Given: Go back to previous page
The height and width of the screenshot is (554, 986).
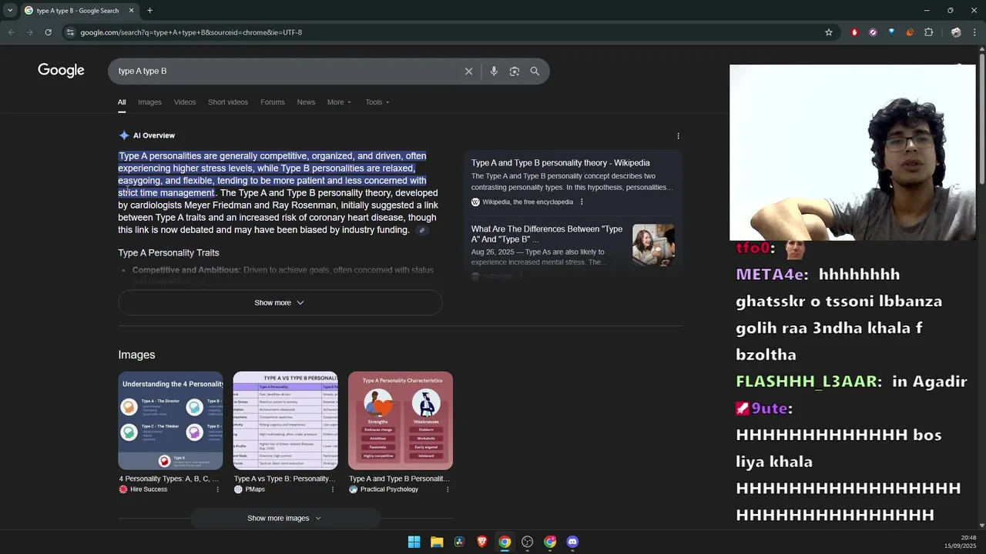Looking at the screenshot, I should (11, 32).
